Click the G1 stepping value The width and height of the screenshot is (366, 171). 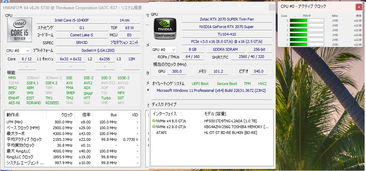[x=82, y=28]
